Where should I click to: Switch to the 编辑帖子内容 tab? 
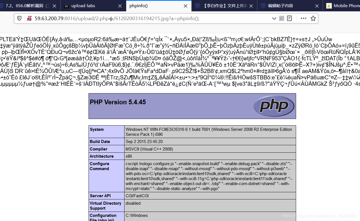(x=289, y=6)
